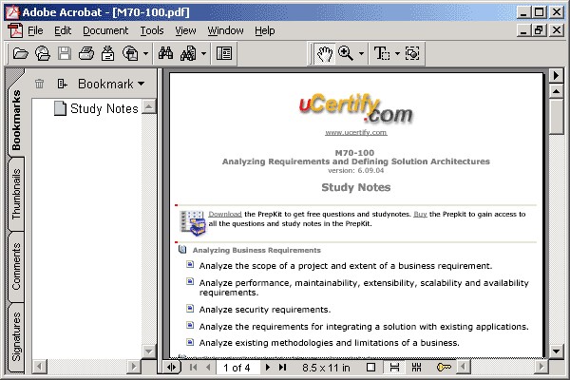The height and width of the screenshot is (380, 570).
Task: Expand the Zoom tool dropdown arrow
Action: pos(361,54)
